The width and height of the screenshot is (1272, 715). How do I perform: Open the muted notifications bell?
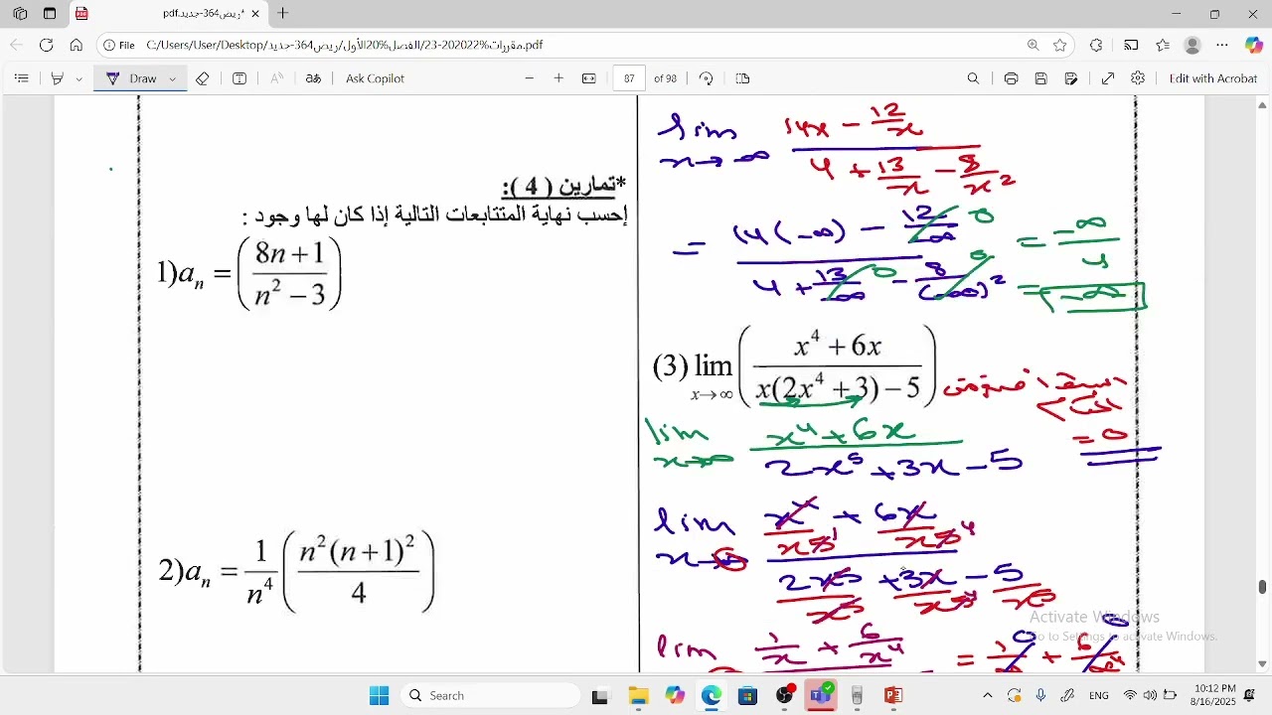[x=1250, y=696]
